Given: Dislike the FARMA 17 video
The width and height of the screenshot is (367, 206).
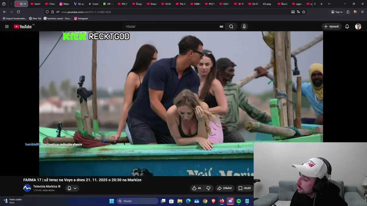Looking at the screenshot, I should click(x=208, y=188).
